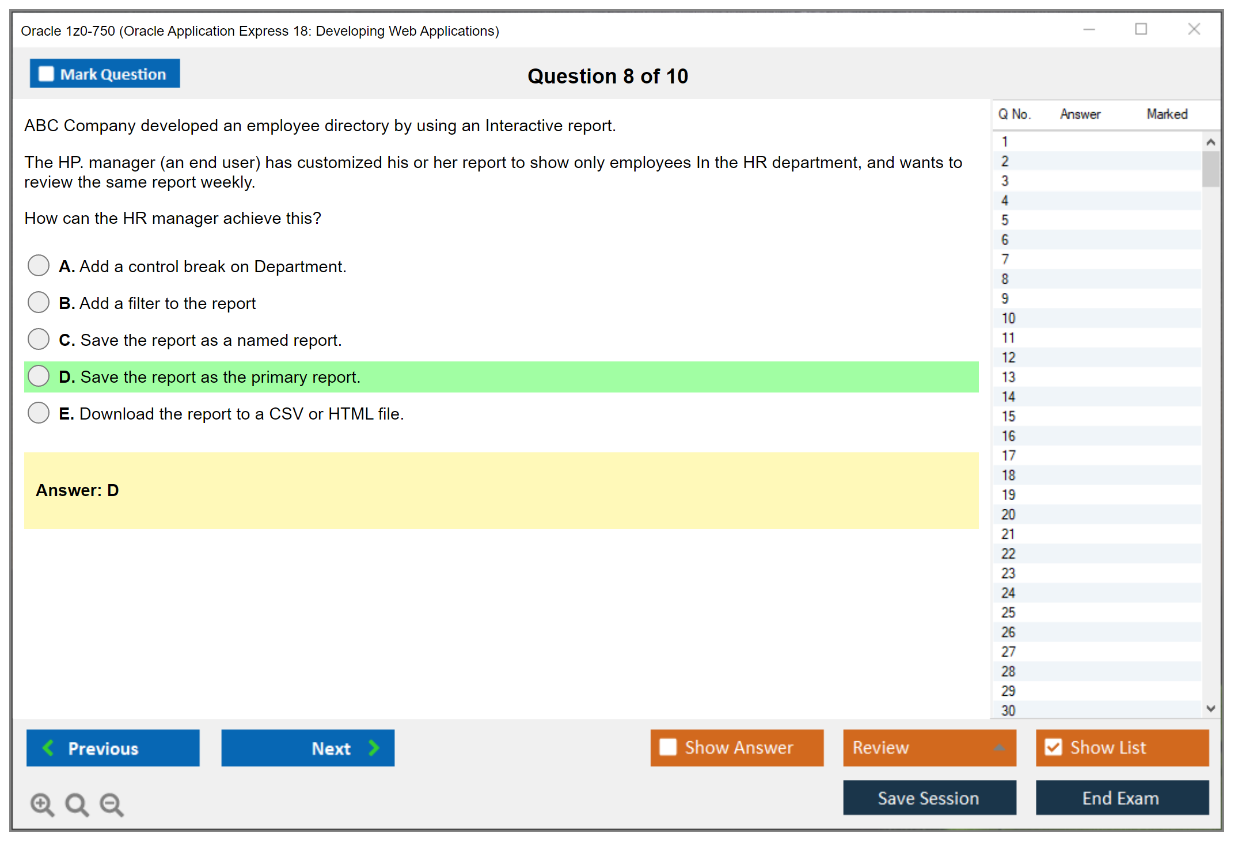Collapse the Review panel via its chevron

click(x=1000, y=747)
